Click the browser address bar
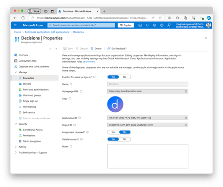This screenshot has height=187, width=223. click(x=92, y=18)
